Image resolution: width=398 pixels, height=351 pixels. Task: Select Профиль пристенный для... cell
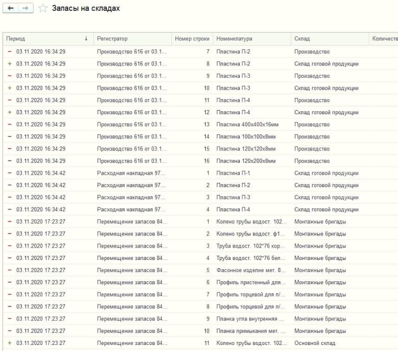tap(252, 282)
